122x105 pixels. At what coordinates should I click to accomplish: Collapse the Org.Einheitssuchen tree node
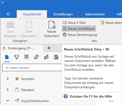point(8,101)
